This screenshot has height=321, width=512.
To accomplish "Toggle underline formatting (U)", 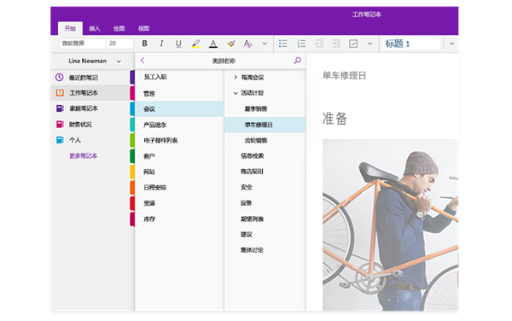I will (178, 44).
